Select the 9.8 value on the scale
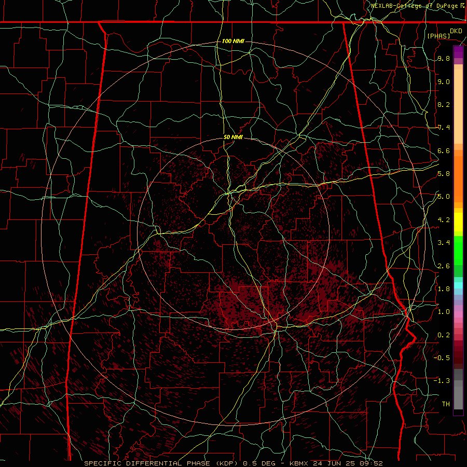The width and height of the screenshot is (467, 467). pos(444,58)
